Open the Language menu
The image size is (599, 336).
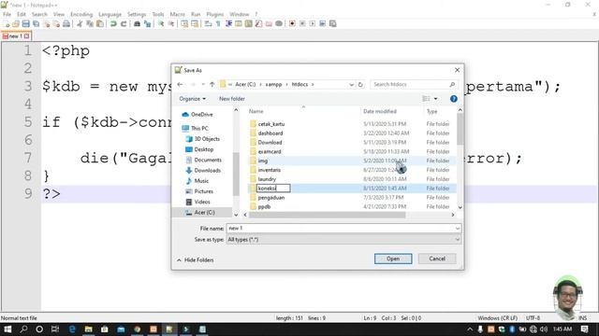[x=110, y=14]
